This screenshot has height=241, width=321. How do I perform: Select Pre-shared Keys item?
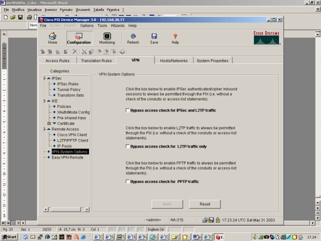coord(71,118)
